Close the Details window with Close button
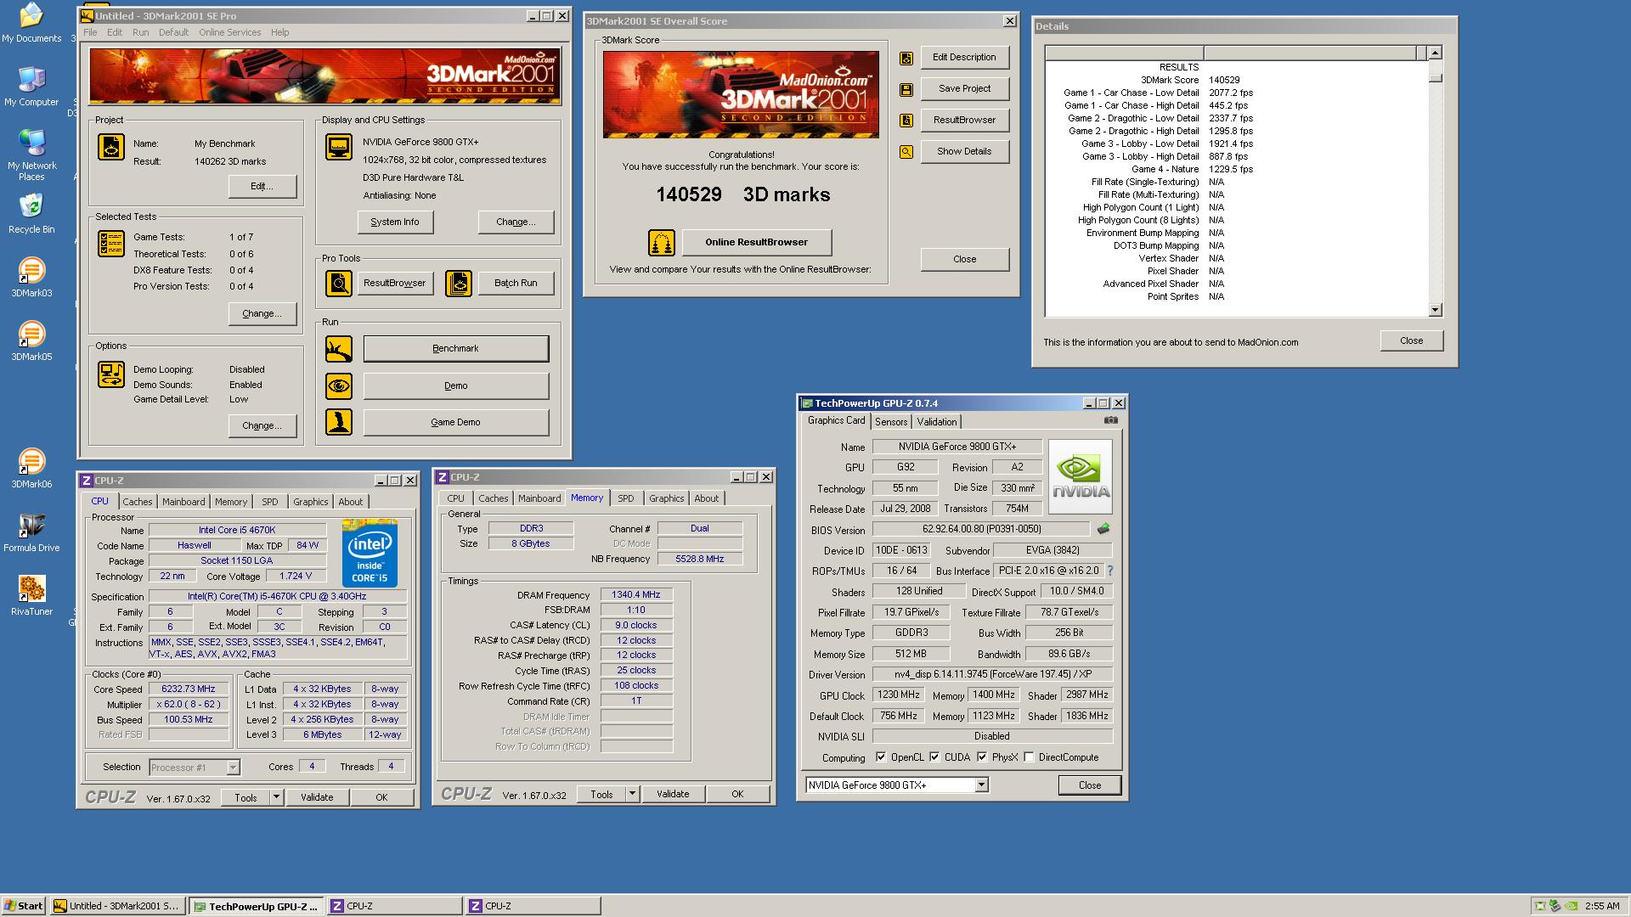The height and width of the screenshot is (917, 1631). (1412, 340)
